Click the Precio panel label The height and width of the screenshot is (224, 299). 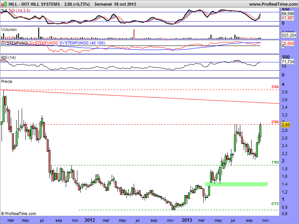[7, 81]
